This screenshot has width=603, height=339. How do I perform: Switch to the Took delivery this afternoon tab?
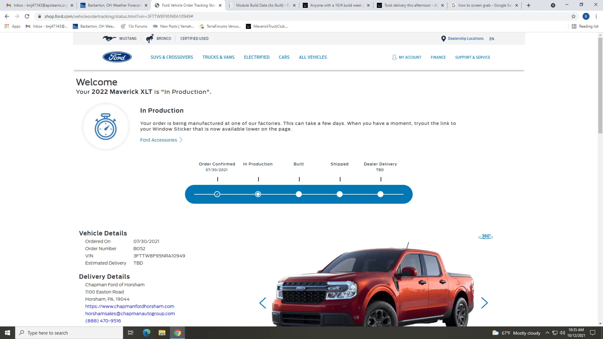(x=410, y=5)
